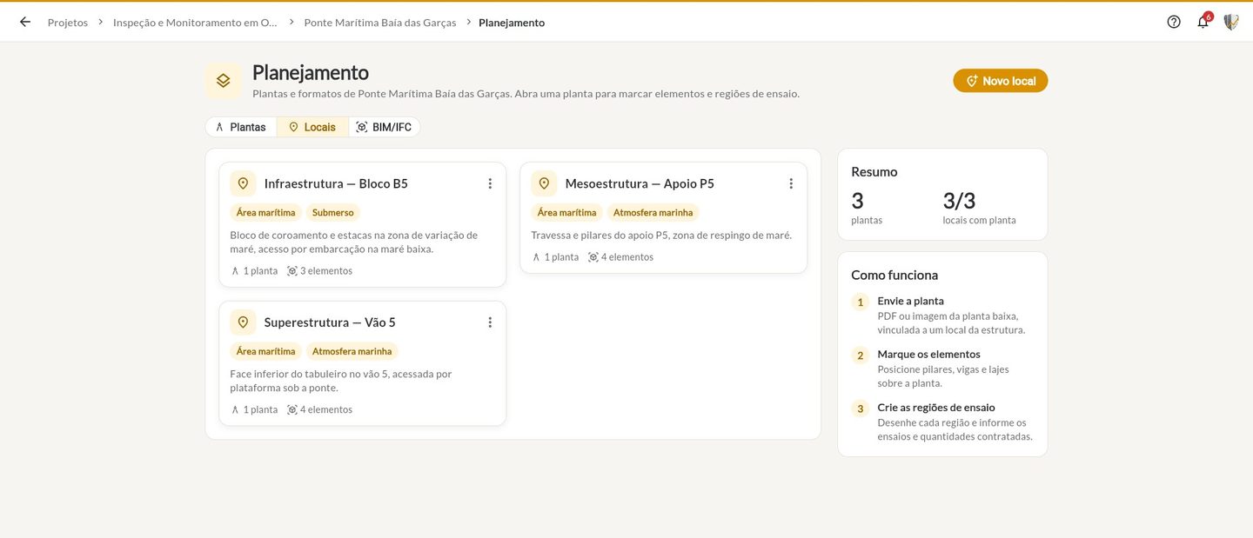Click the Planejamento breadcrumb
The height and width of the screenshot is (538, 1253).
point(512,23)
